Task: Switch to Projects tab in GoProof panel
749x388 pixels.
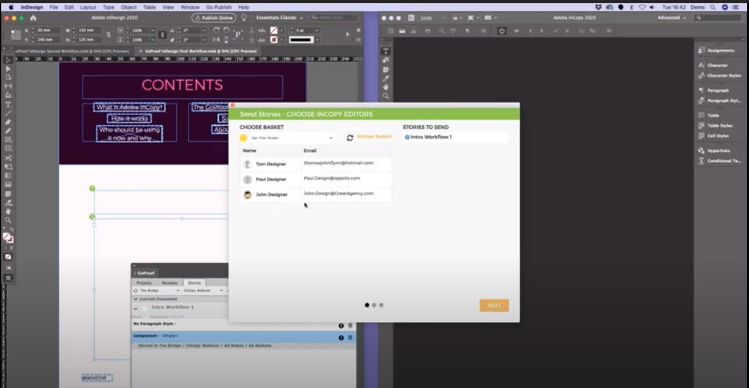Action: pyautogui.click(x=144, y=283)
